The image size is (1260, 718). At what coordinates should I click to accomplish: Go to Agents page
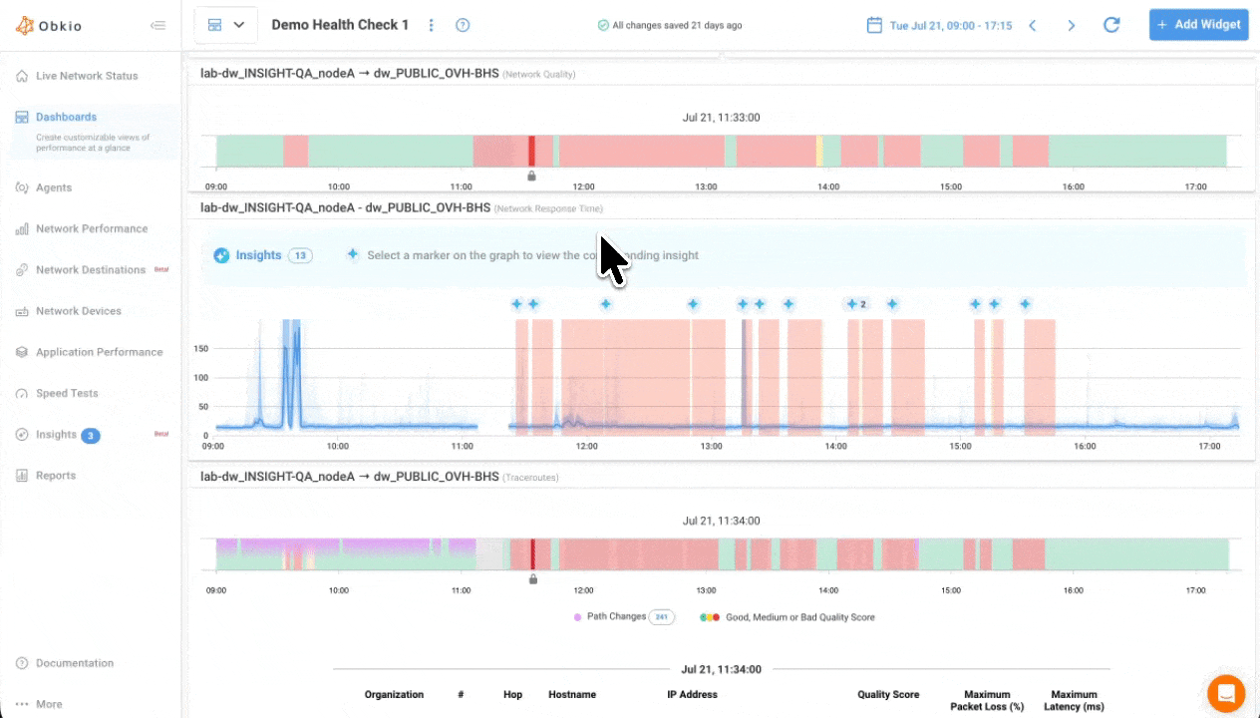54,187
